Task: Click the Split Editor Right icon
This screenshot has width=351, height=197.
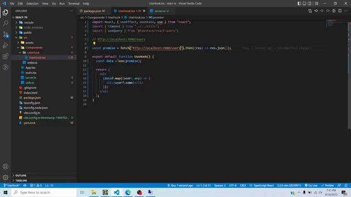Action: (340, 11)
